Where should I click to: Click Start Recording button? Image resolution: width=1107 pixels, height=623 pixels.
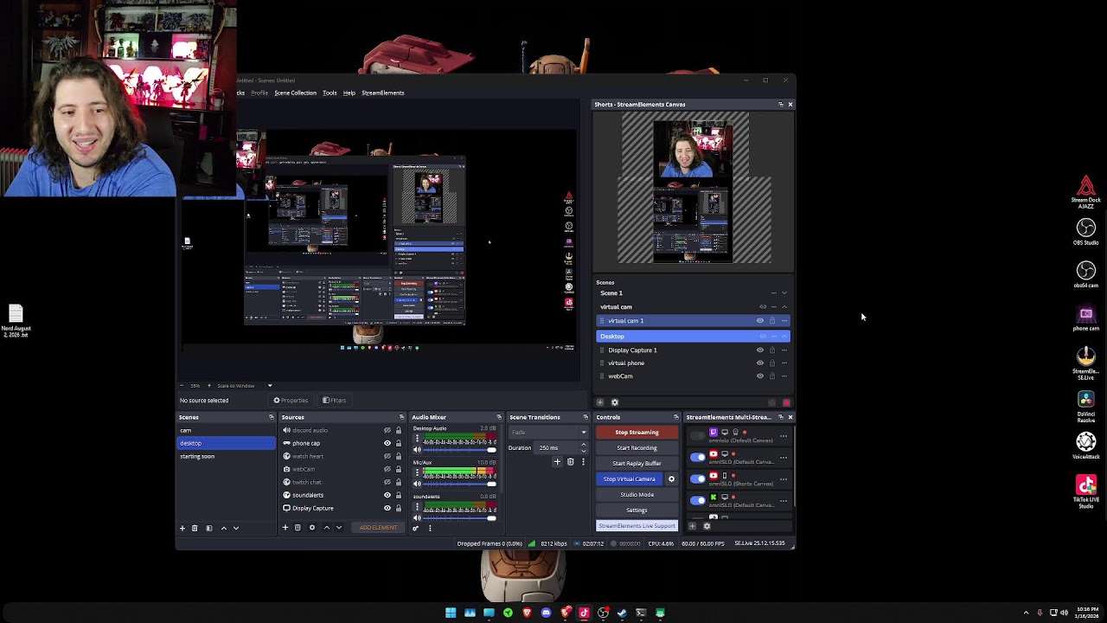[x=637, y=448]
